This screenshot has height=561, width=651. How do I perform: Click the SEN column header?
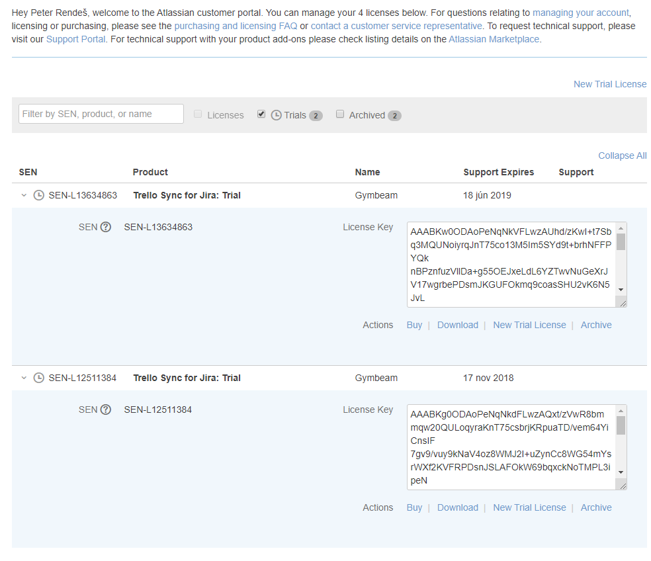[x=28, y=172]
